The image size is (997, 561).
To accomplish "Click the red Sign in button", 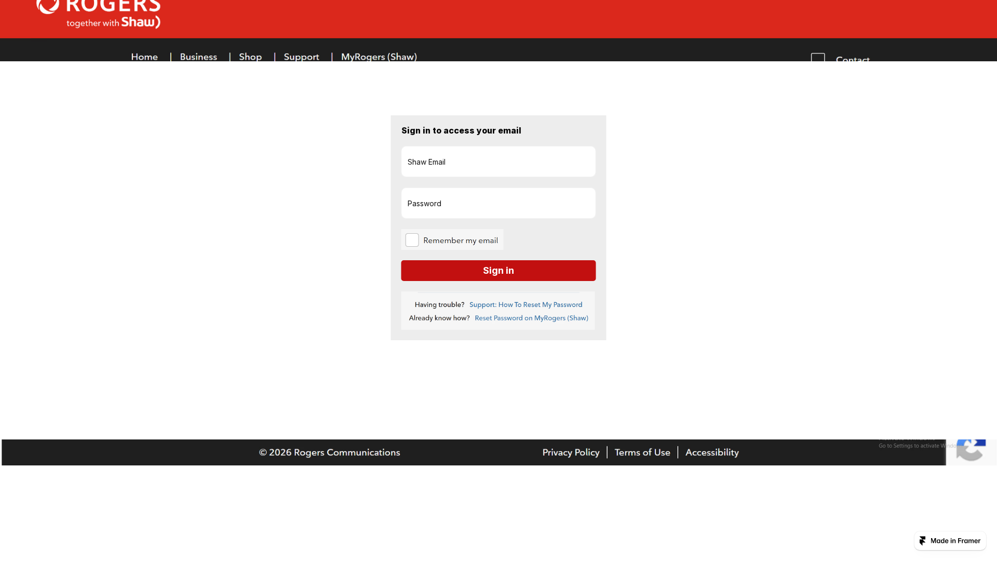I will [498, 271].
